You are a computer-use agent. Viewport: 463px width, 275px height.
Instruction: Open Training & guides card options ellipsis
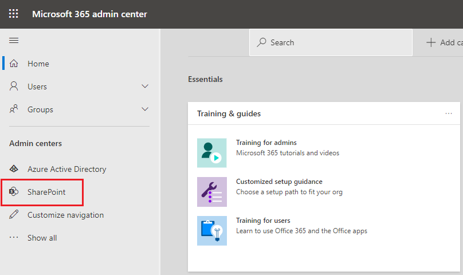click(x=449, y=113)
